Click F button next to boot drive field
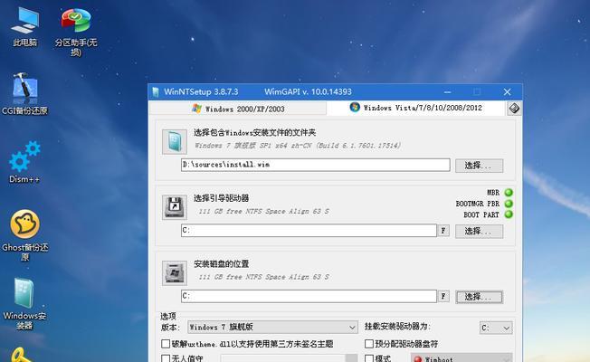This screenshot has height=362, width=590. (443, 230)
